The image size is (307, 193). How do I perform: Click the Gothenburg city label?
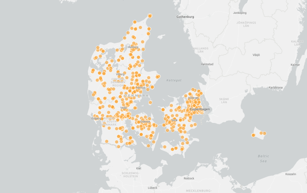[x=185, y=17]
